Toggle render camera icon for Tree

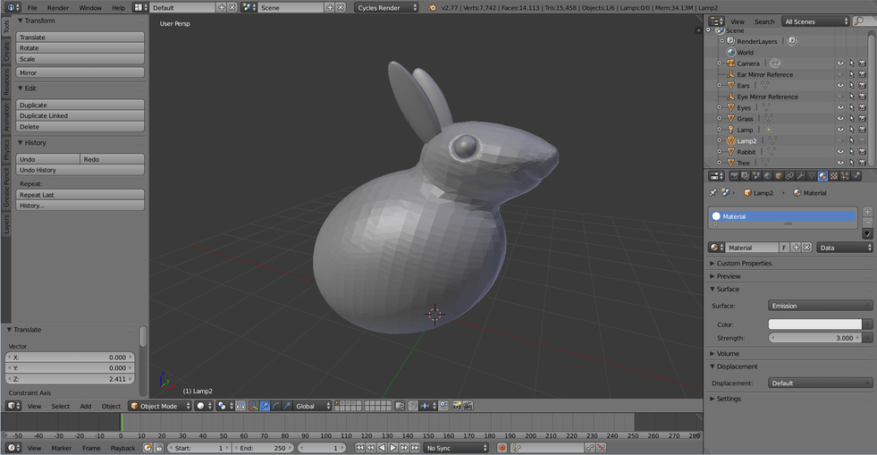862,163
